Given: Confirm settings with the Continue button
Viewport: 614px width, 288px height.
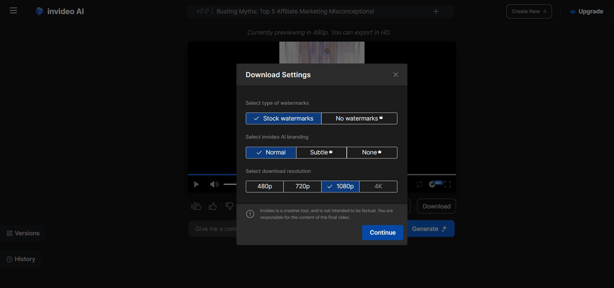Looking at the screenshot, I should click(382, 232).
